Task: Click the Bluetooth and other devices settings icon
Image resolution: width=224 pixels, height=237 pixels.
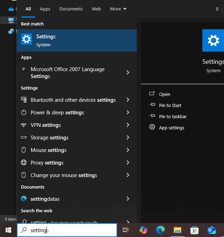Action: click(24, 100)
